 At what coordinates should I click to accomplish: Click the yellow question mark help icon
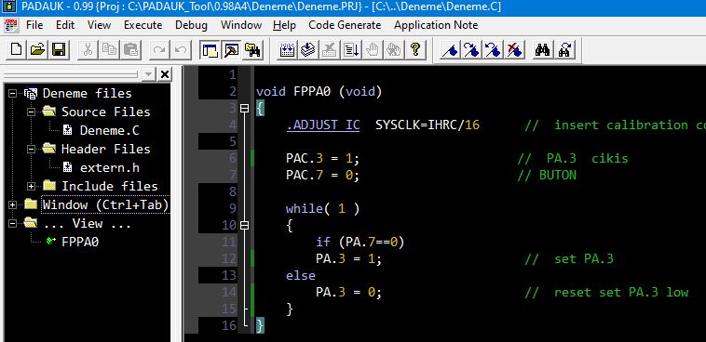click(x=415, y=49)
